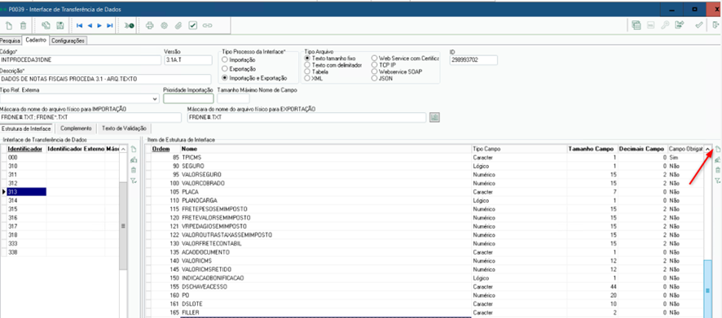The image size is (722, 318).
Task: Click the checkmark-box icon in toolbar
Action: pos(193,26)
